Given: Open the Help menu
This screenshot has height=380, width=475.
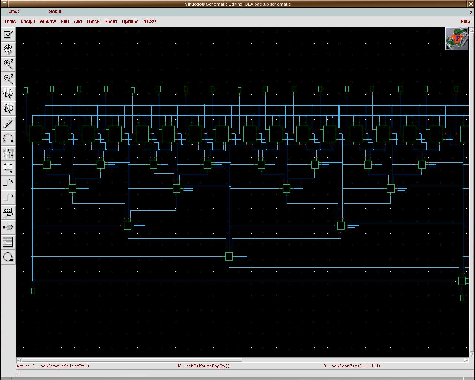Looking at the screenshot, I should 465,22.
